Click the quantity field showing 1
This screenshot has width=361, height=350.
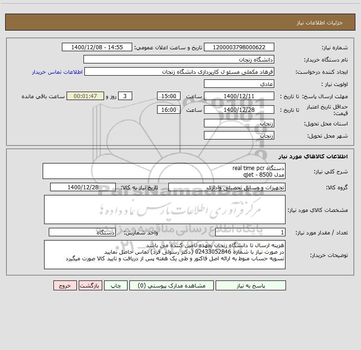click(x=250, y=232)
